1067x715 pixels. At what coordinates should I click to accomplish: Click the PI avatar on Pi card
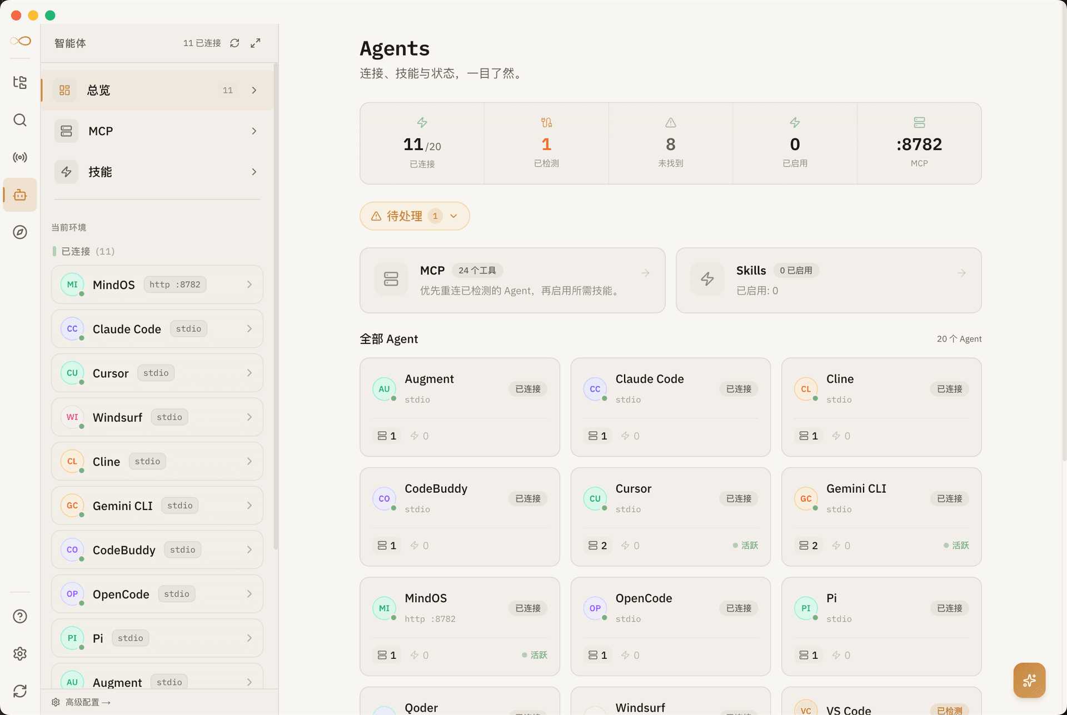click(806, 608)
